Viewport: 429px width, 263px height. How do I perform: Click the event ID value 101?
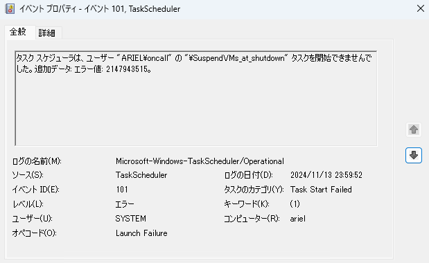coord(122,190)
